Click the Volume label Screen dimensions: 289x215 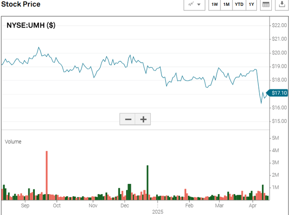pyautogui.click(x=13, y=142)
